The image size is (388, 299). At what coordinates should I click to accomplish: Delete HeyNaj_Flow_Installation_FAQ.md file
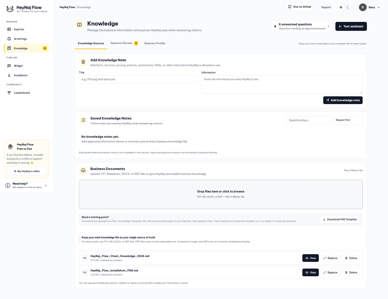click(351, 272)
